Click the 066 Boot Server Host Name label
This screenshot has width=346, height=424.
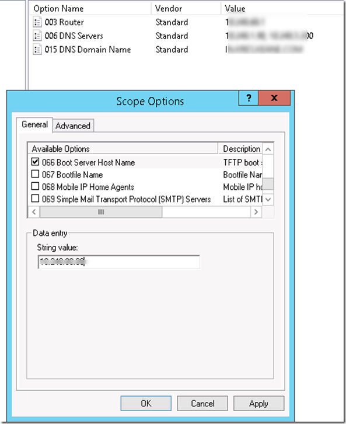pos(88,162)
